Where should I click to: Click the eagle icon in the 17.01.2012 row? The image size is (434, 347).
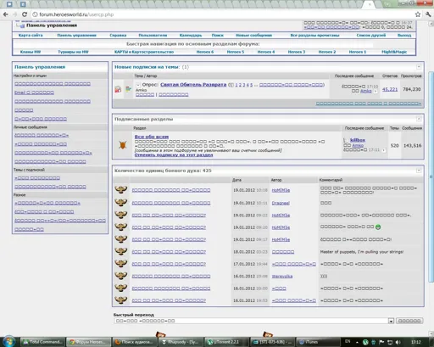[x=121, y=264]
